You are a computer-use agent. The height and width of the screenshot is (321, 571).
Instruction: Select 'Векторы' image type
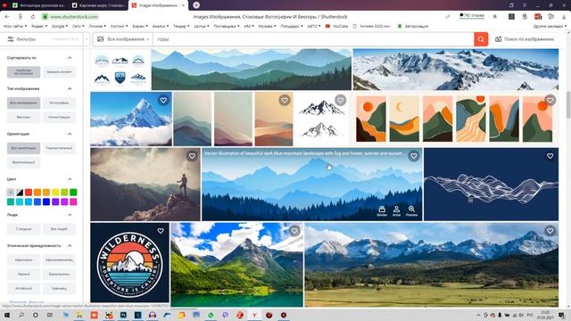[23, 117]
